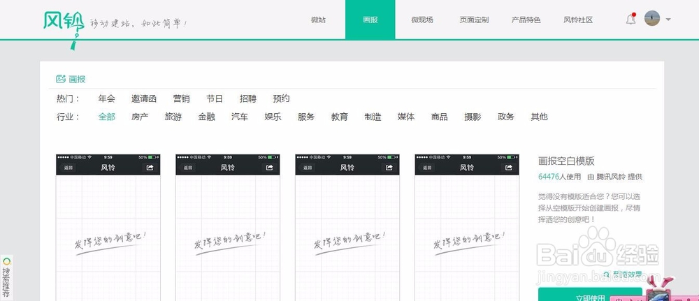Filter by 旅游 industry
The height and width of the screenshot is (301, 699).
(173, 117)
